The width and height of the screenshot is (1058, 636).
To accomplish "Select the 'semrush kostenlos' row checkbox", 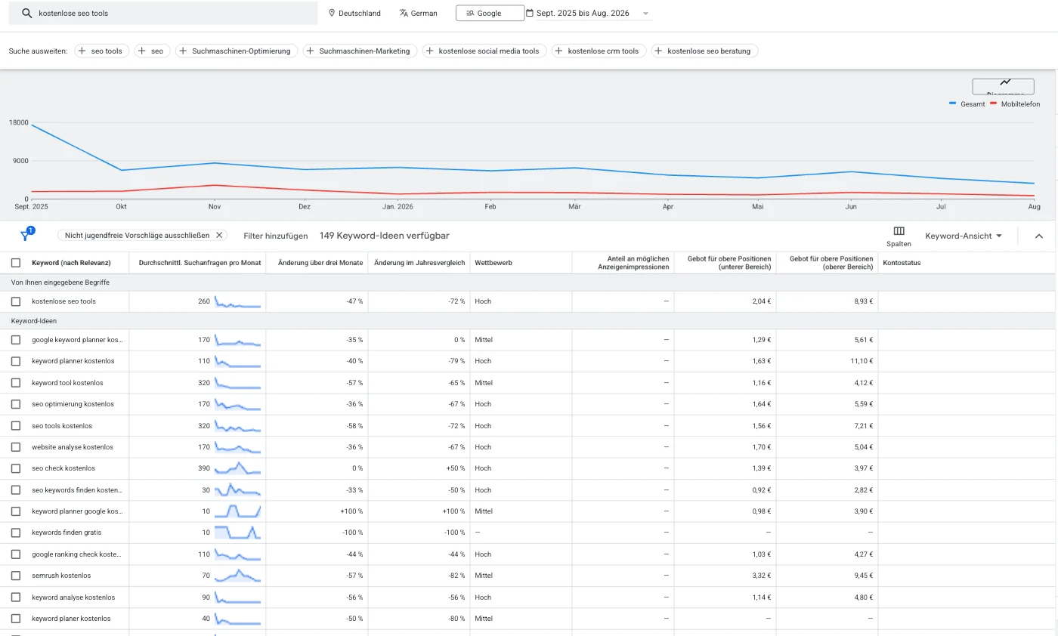I will (x=16, y=576).
